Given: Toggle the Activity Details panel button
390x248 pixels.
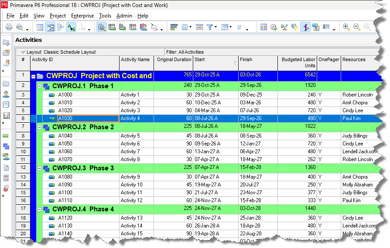Looking at the screenshot, I should (102, 27).
